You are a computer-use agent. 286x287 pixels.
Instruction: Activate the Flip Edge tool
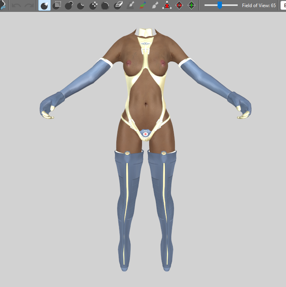[x=179, y=6]
